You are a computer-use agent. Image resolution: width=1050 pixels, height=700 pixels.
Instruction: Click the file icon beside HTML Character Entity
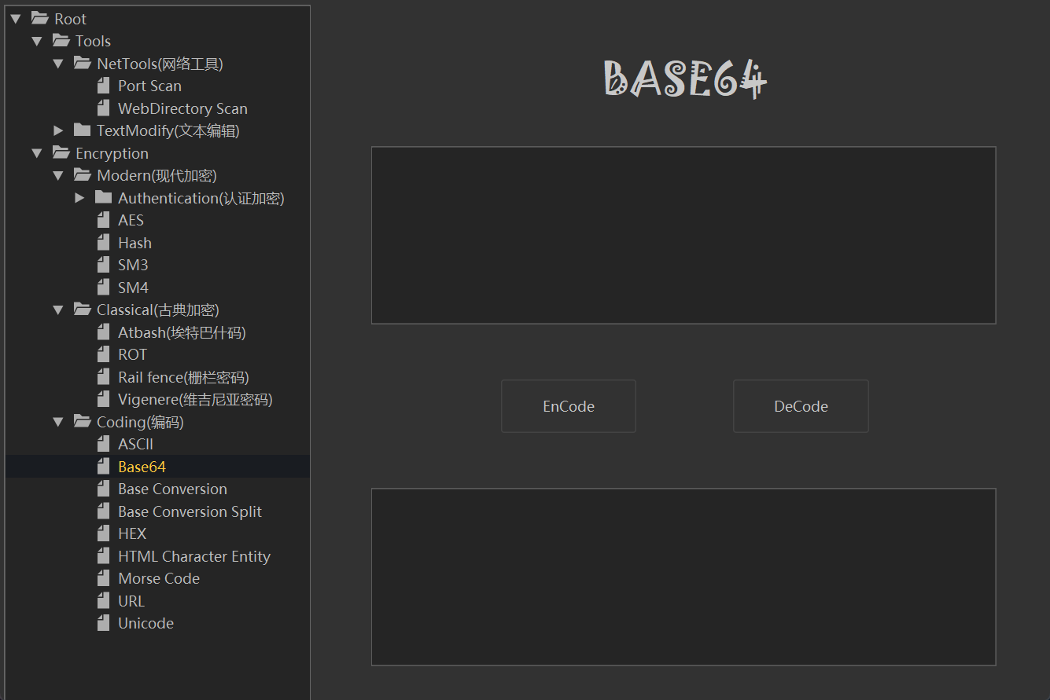(x=103, y=556)
